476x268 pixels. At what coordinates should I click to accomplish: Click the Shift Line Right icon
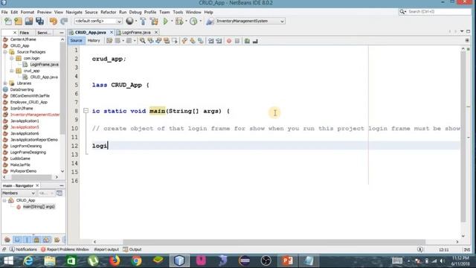tap(219, 41)
